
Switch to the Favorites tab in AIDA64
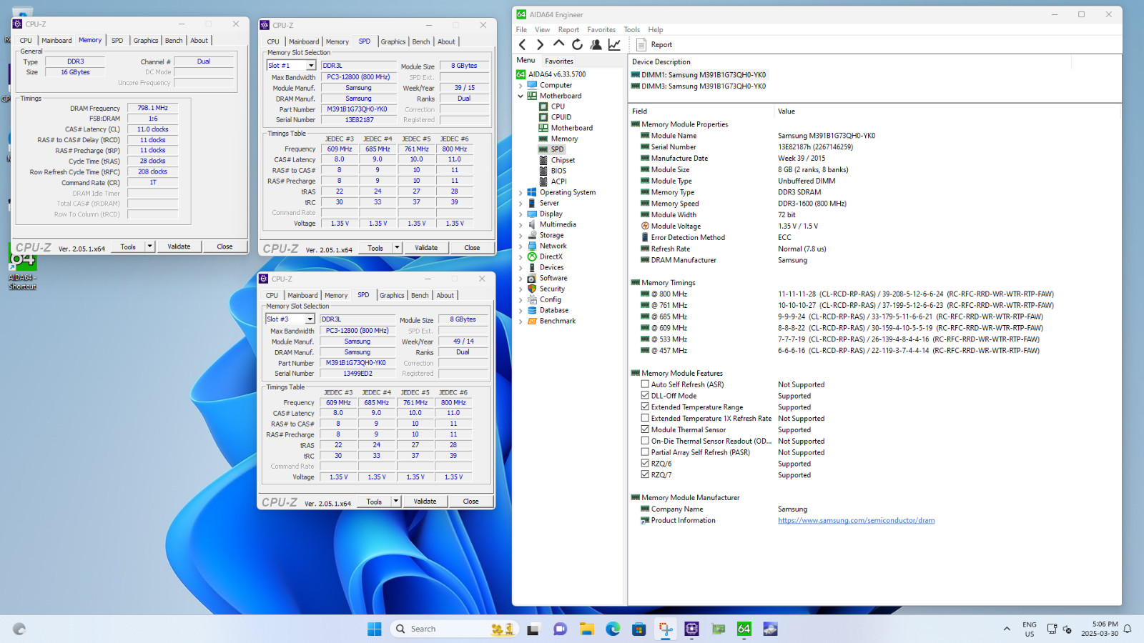coord(558,61)
